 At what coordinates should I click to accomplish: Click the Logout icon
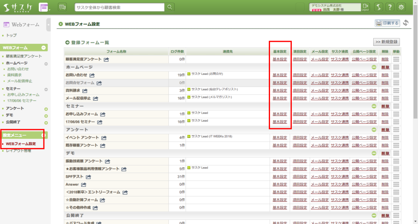click(x=365, y=7)
